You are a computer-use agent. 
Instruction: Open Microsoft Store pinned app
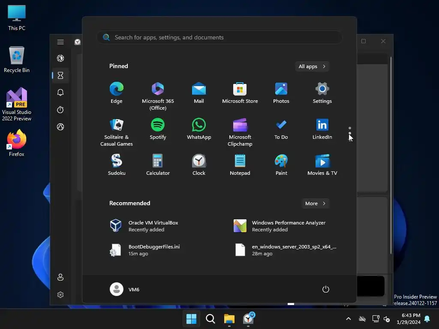pos(240,93)
